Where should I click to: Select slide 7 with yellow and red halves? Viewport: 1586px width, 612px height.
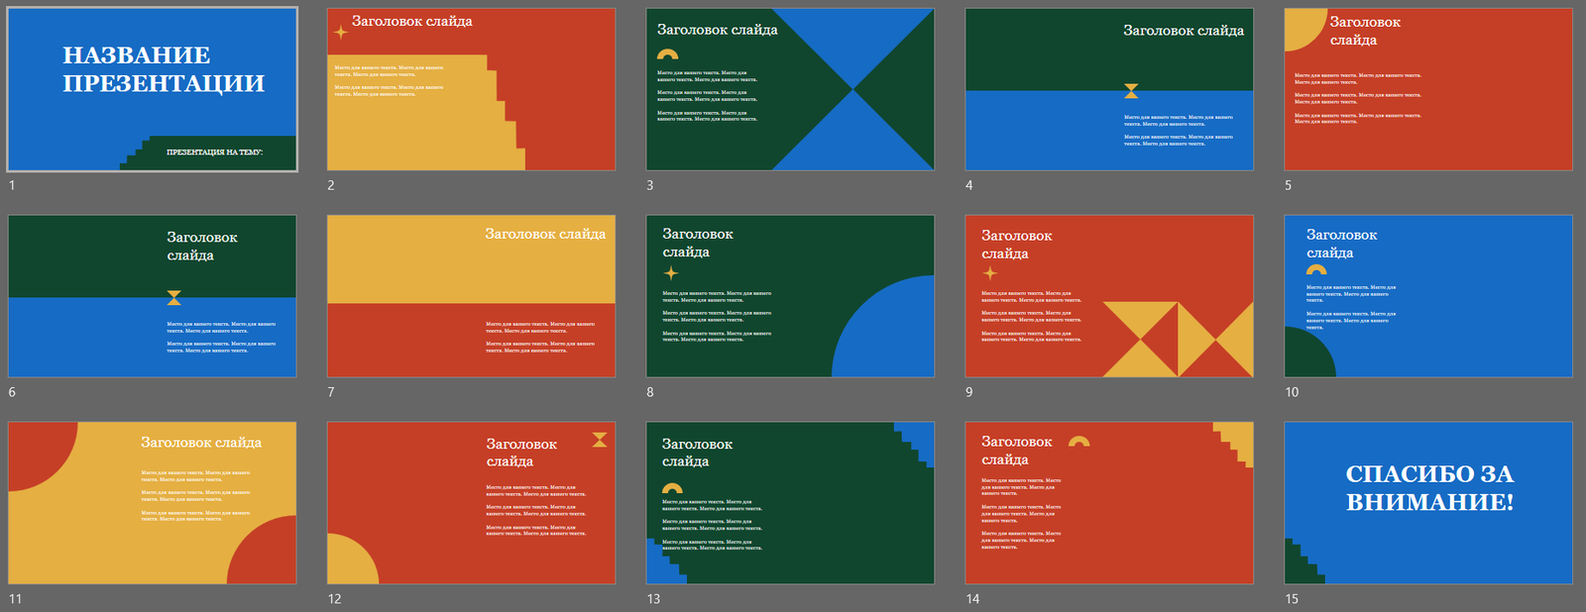coord(471,296)
